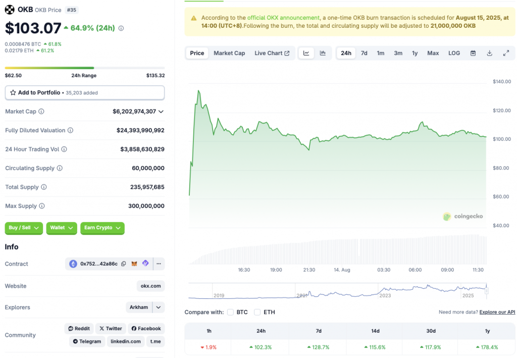Show Circulating Supply info icon
This screenshot has height=358, width=517.
click(60, 168)
